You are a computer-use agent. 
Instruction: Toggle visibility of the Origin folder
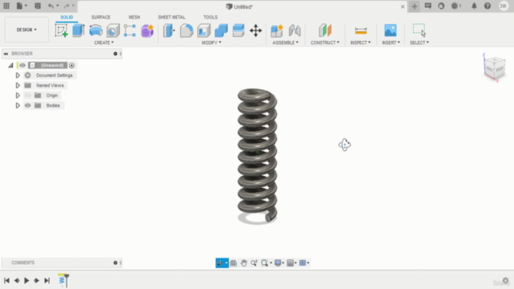coord(27,96)
